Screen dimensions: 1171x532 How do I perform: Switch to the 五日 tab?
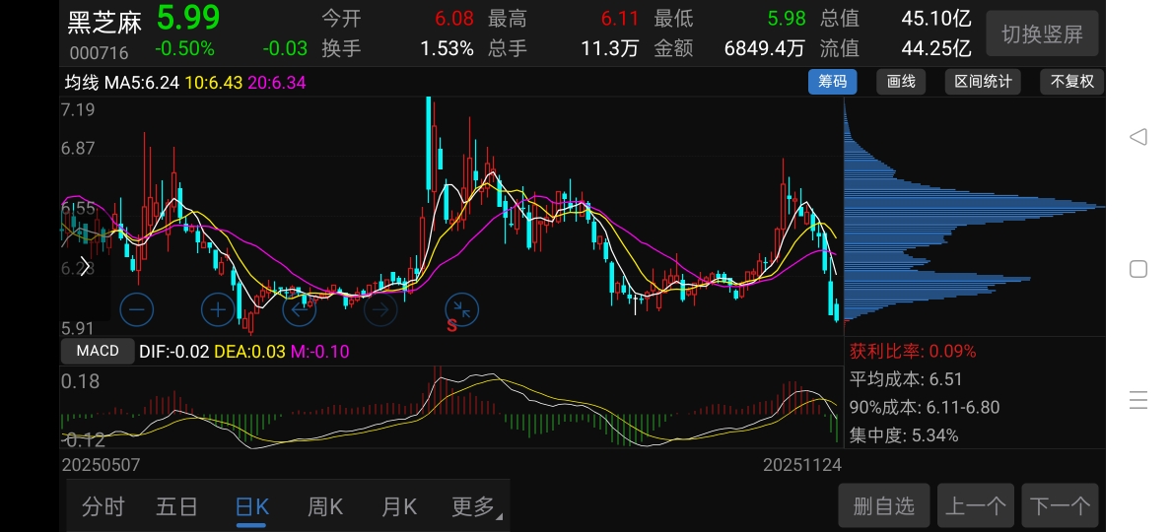point(177,506)
